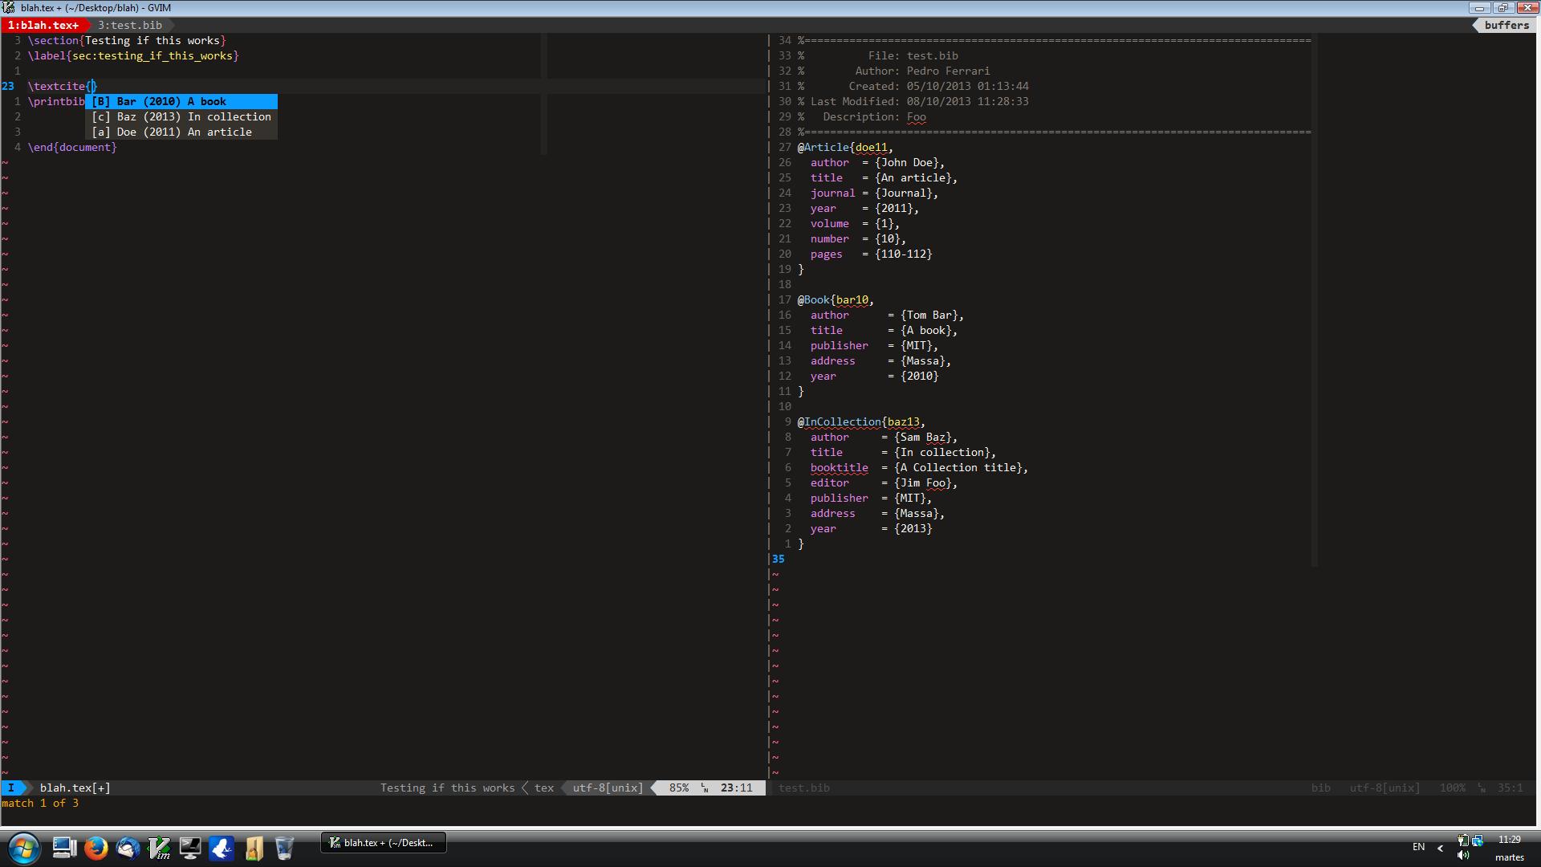The image size is (1541, 867).
Task: Choose '[a] Doe (2011) An article' completion
Action: coord(181,132)
